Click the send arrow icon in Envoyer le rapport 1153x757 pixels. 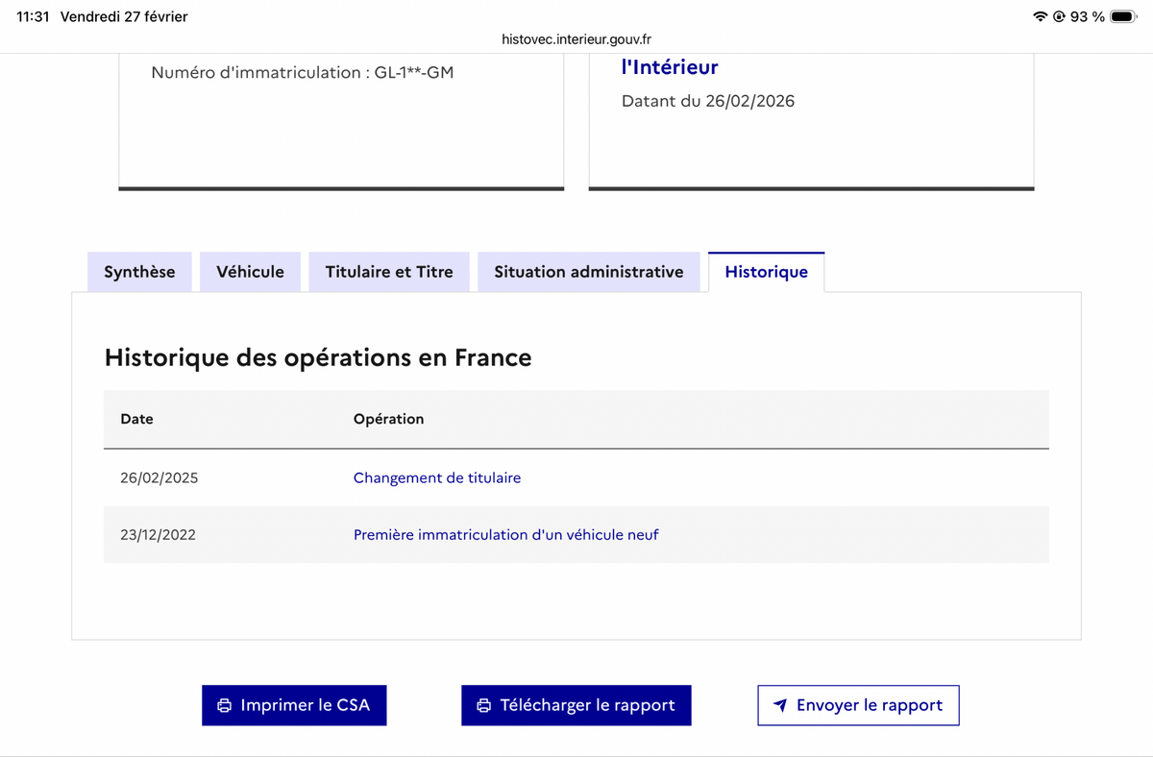coord(780,706)
